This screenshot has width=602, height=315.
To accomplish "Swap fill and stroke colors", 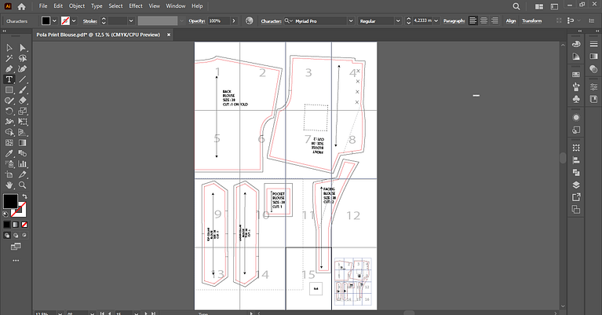I will pyautogui.click(x=24, y=196).
